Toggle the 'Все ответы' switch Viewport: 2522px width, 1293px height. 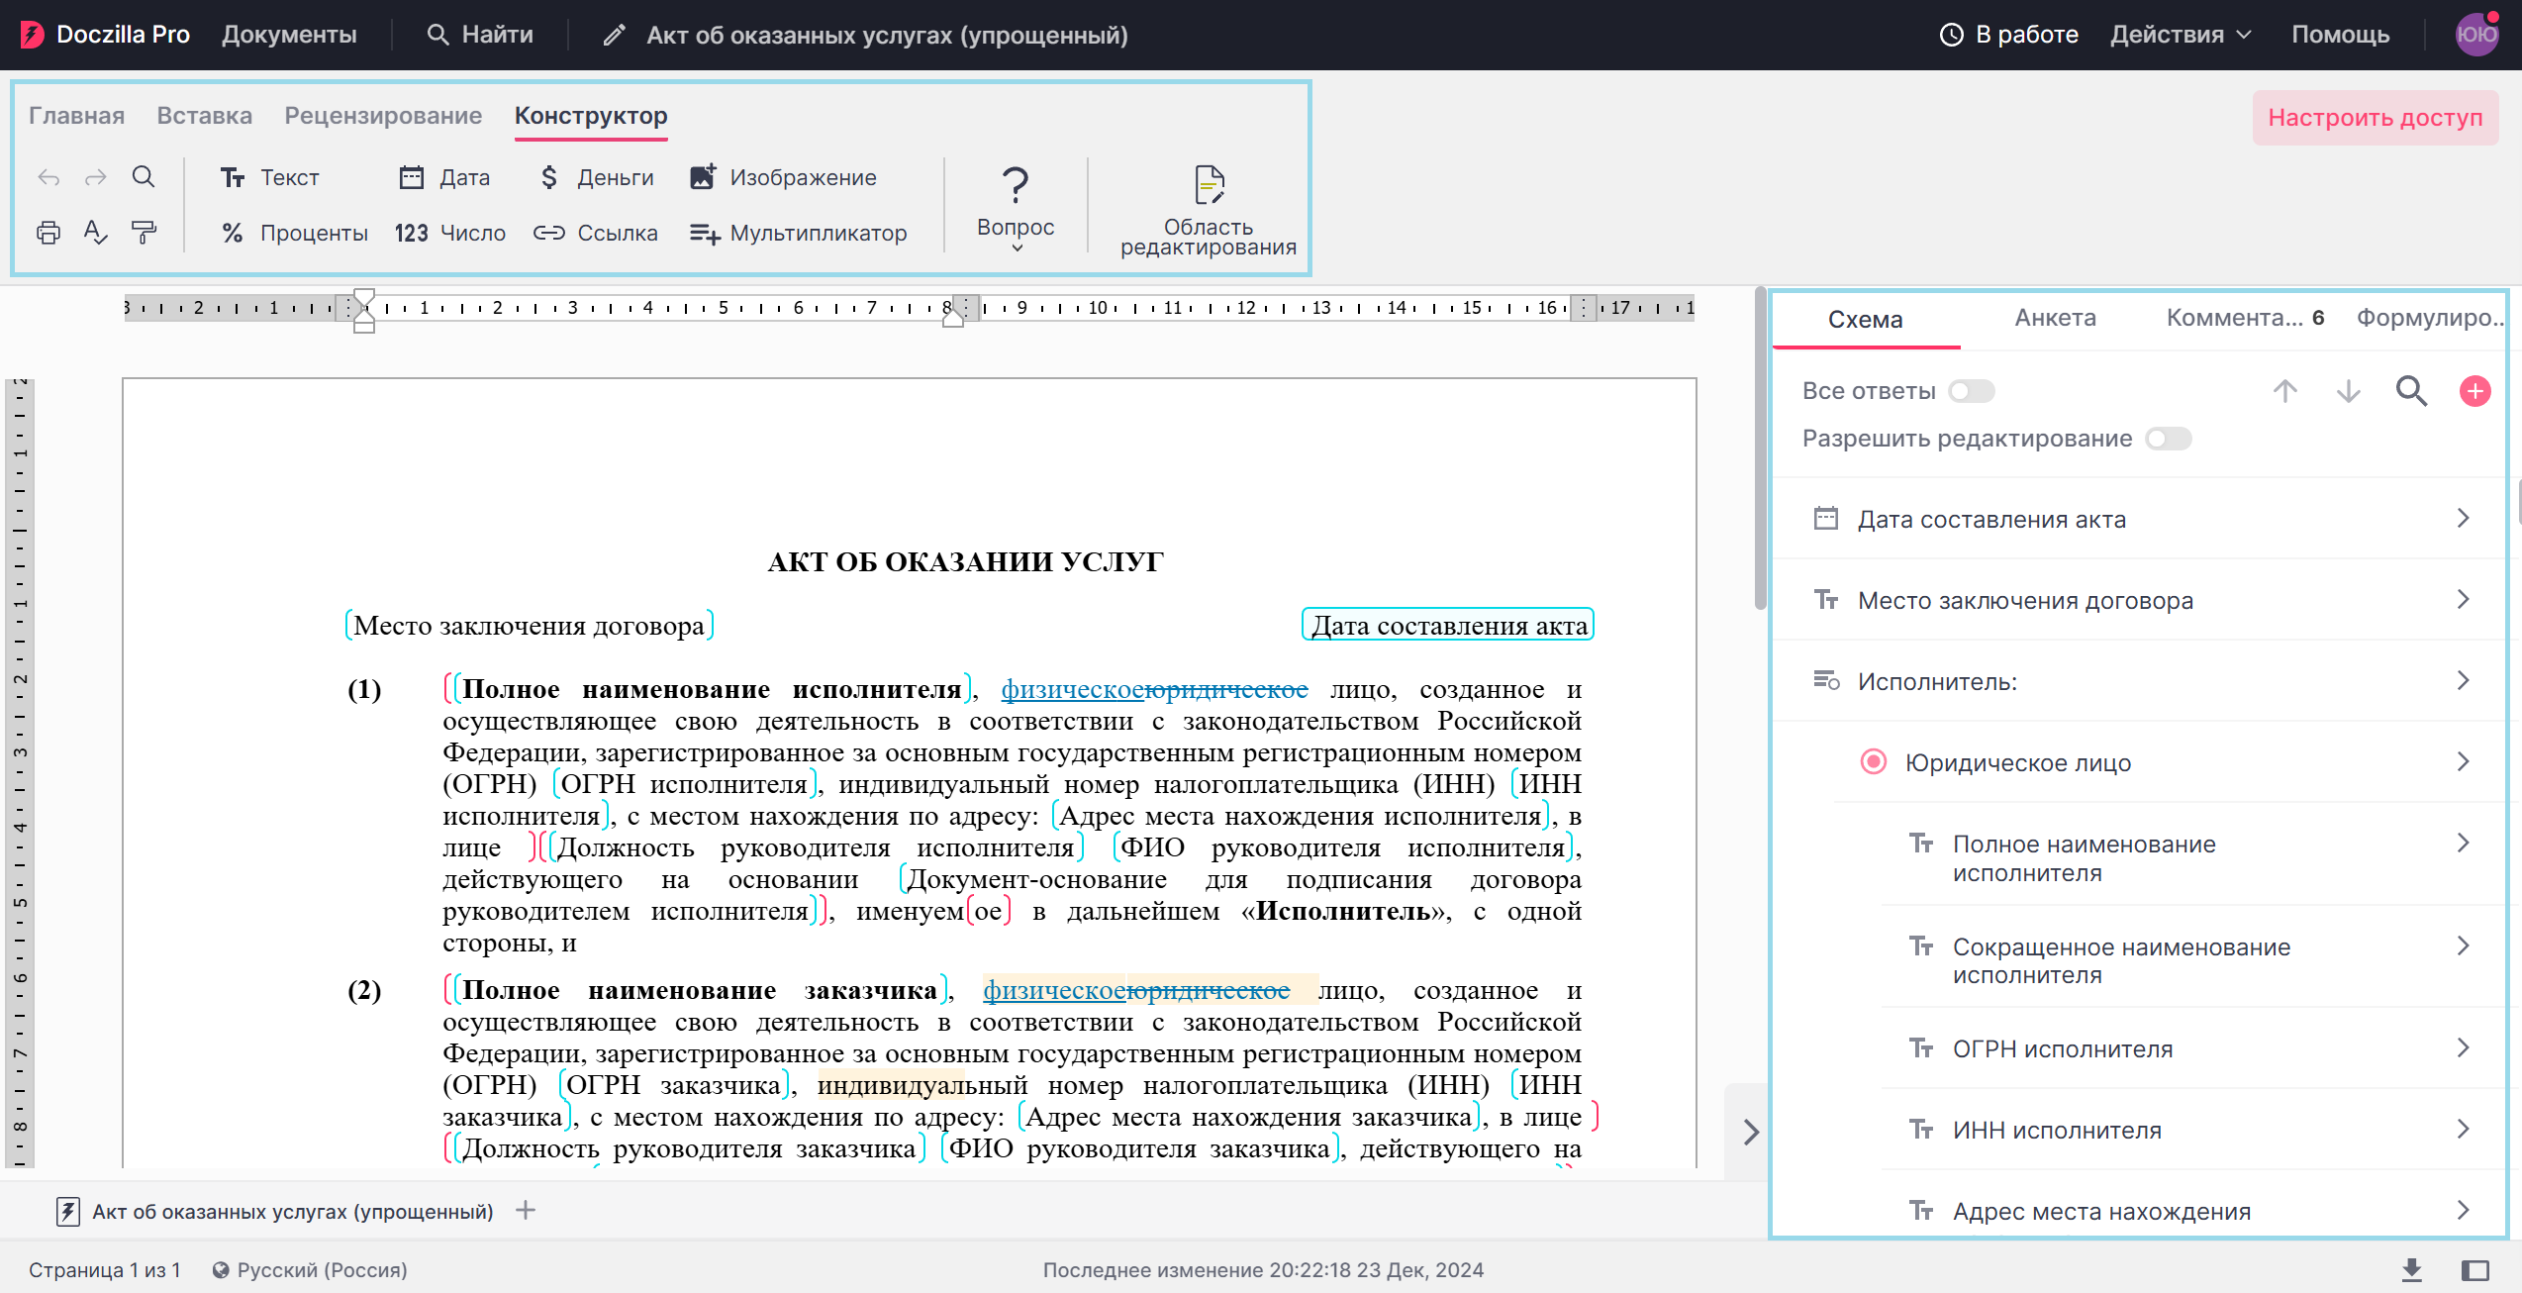point(1971,391)
